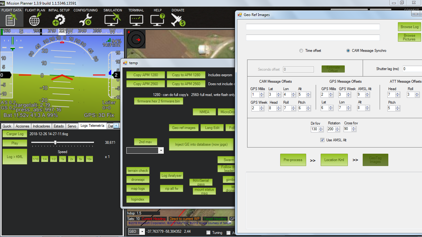This screenshot has height=237, width=422.
Task: Open the Help monitor icon
Action: [x=158, y=20]
